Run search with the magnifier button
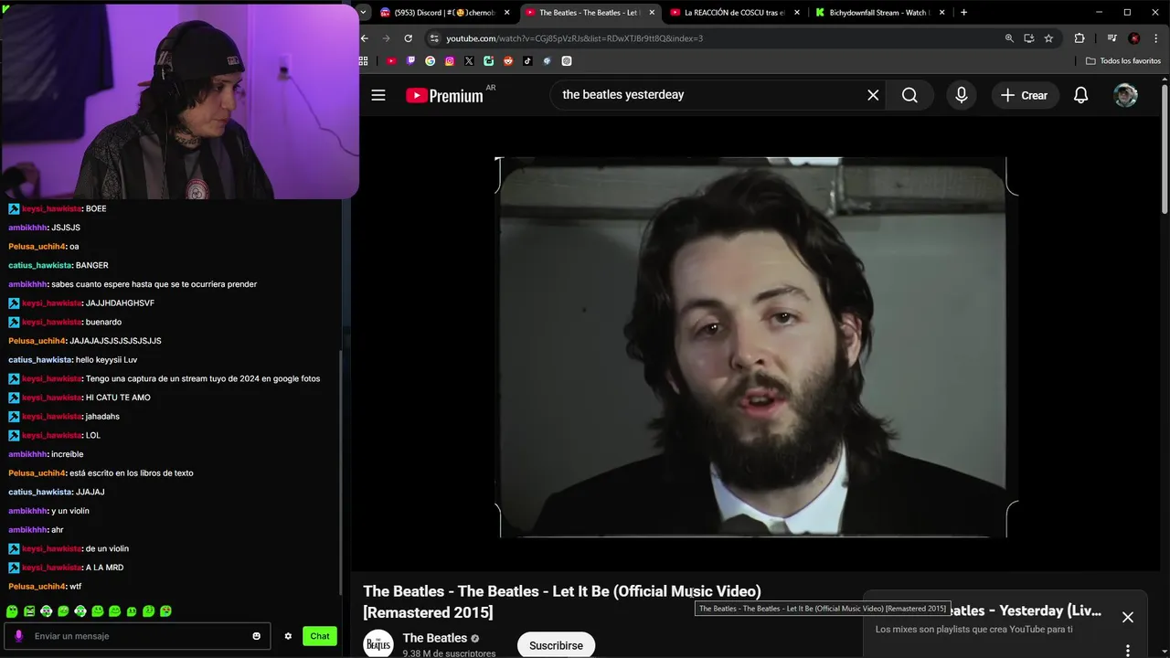1170x658 pixels. point(909,95)
